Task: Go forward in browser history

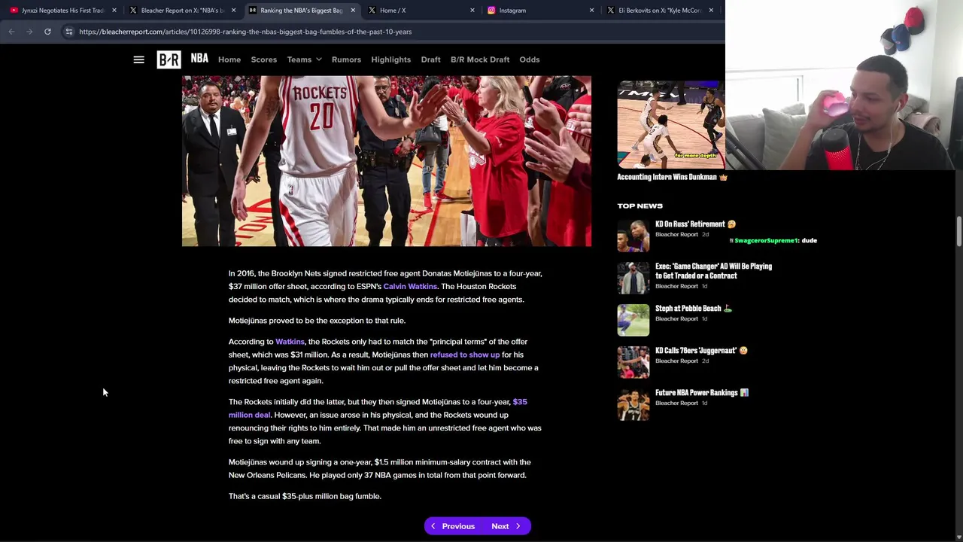Action: (x=29, y=32)
